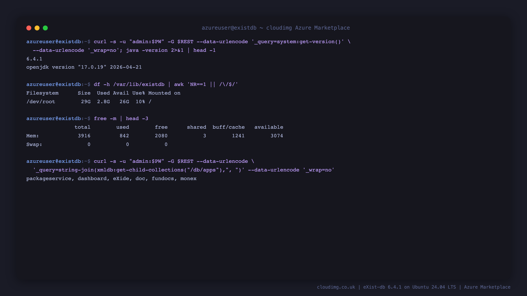Image resolution: width=527 pixels, height=296 pixels.
Task: Click the yellow minimize window dot
Action: [37, 28]
